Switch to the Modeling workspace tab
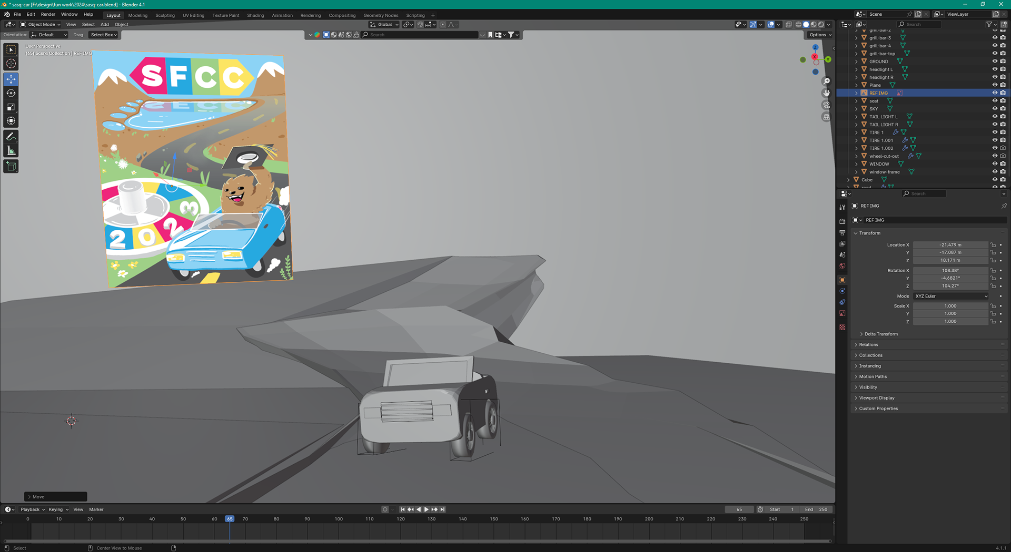The height and width of the screenshot is (552, 1011). click(138, 15)
